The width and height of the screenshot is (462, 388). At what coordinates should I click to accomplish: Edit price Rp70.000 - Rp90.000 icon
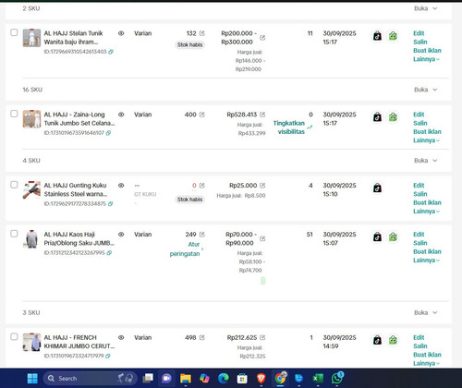(262, 238)
